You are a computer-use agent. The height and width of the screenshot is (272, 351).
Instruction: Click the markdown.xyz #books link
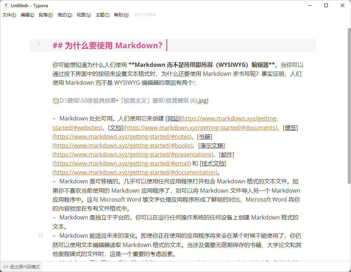pyautogui.click(x=123, y=145)
